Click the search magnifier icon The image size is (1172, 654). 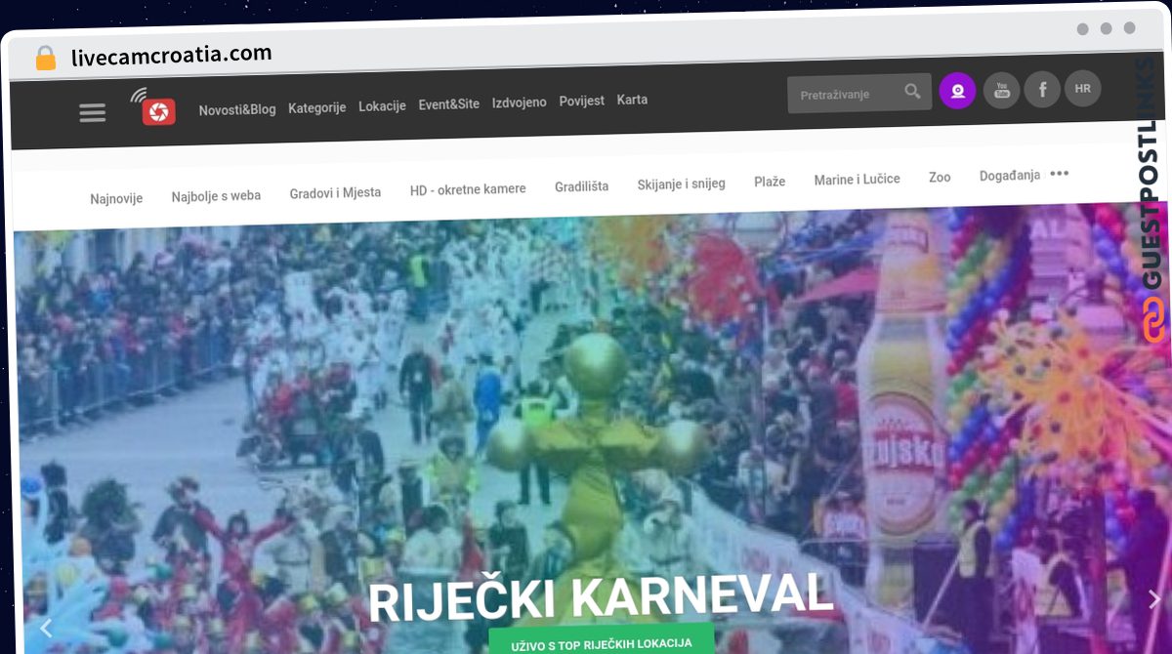click(x=912, y=92)
